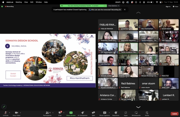Open the Participants panel
This screenshot has height=117, width=180.
47,114
